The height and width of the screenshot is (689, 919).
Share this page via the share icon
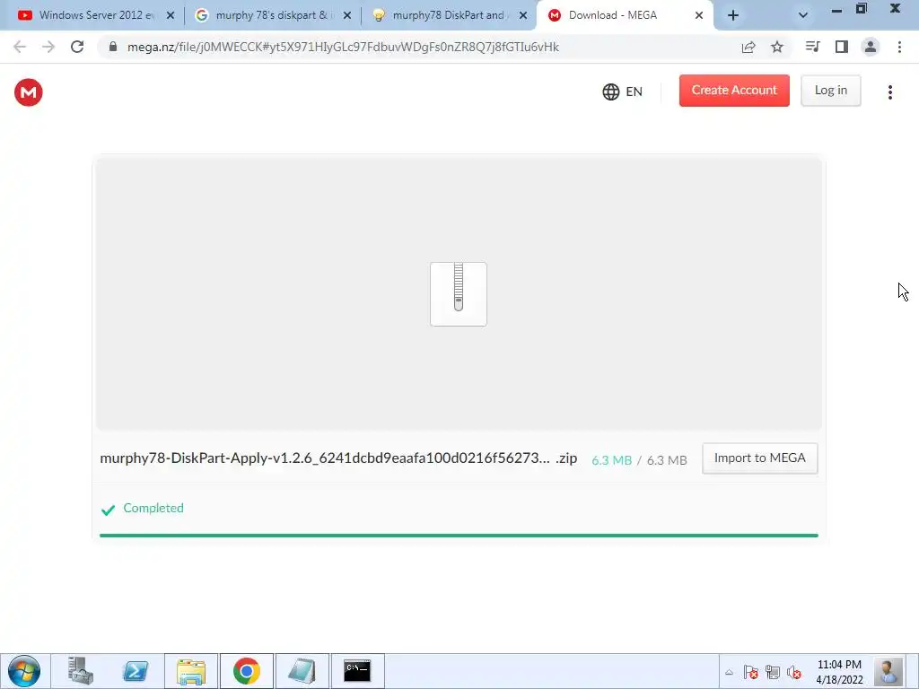click(748, 47)
